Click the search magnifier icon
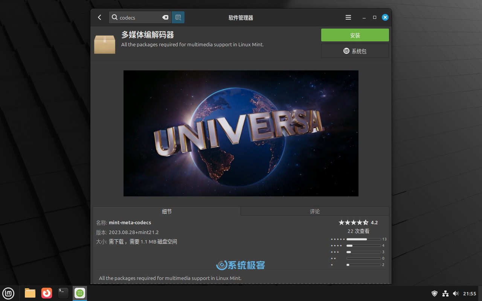 [114, 17]
